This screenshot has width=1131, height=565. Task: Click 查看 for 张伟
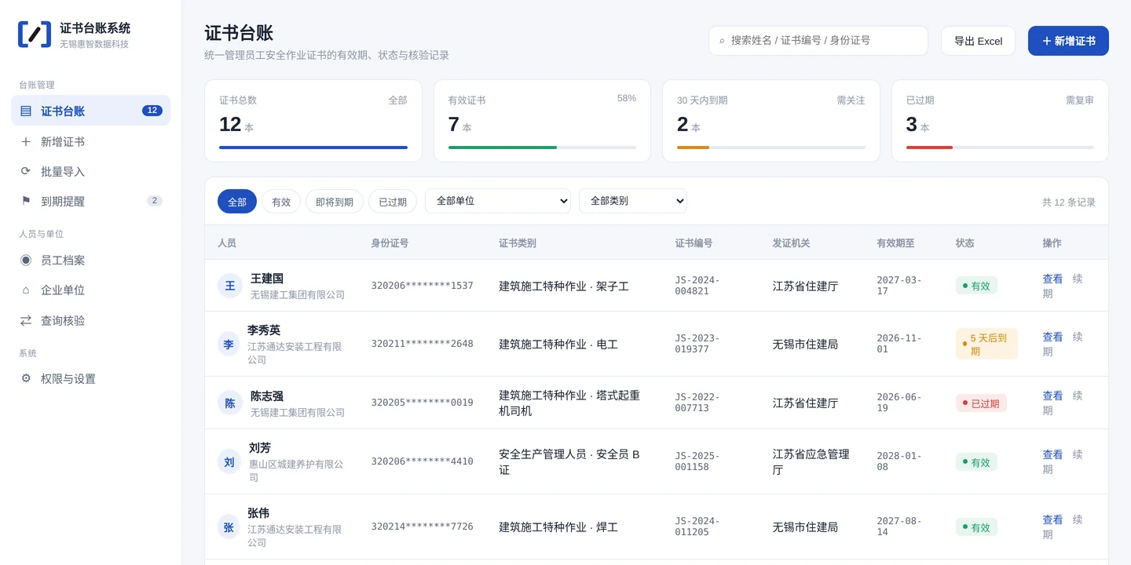[1052, 519]
